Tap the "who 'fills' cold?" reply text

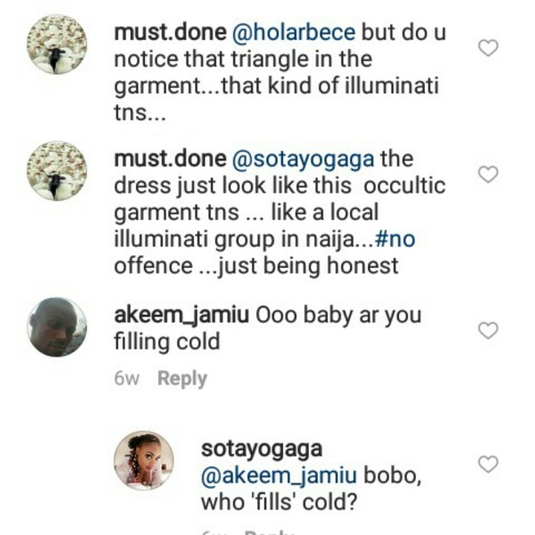pyautogui.click(x=279, y=502)
